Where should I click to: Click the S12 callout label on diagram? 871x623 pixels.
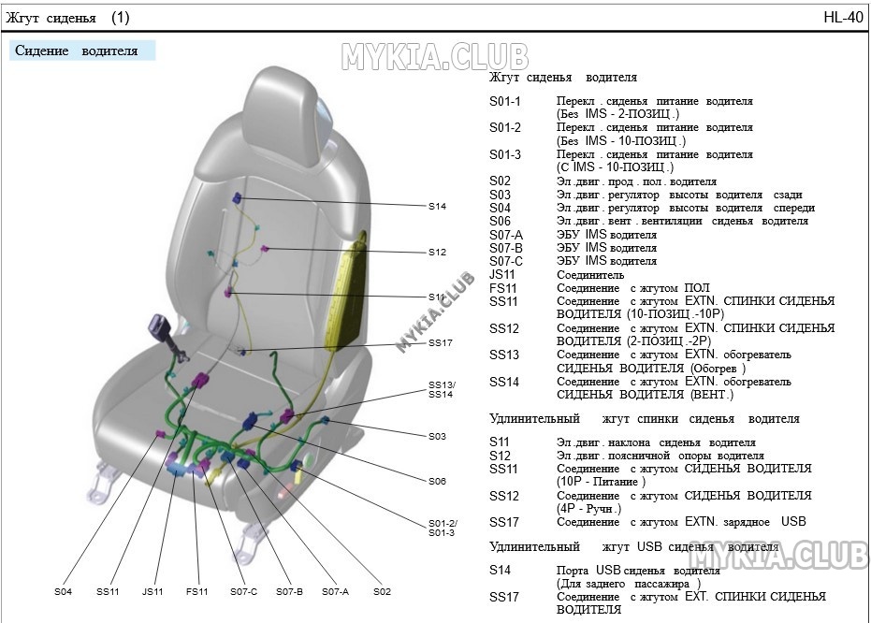coord(437,252)
